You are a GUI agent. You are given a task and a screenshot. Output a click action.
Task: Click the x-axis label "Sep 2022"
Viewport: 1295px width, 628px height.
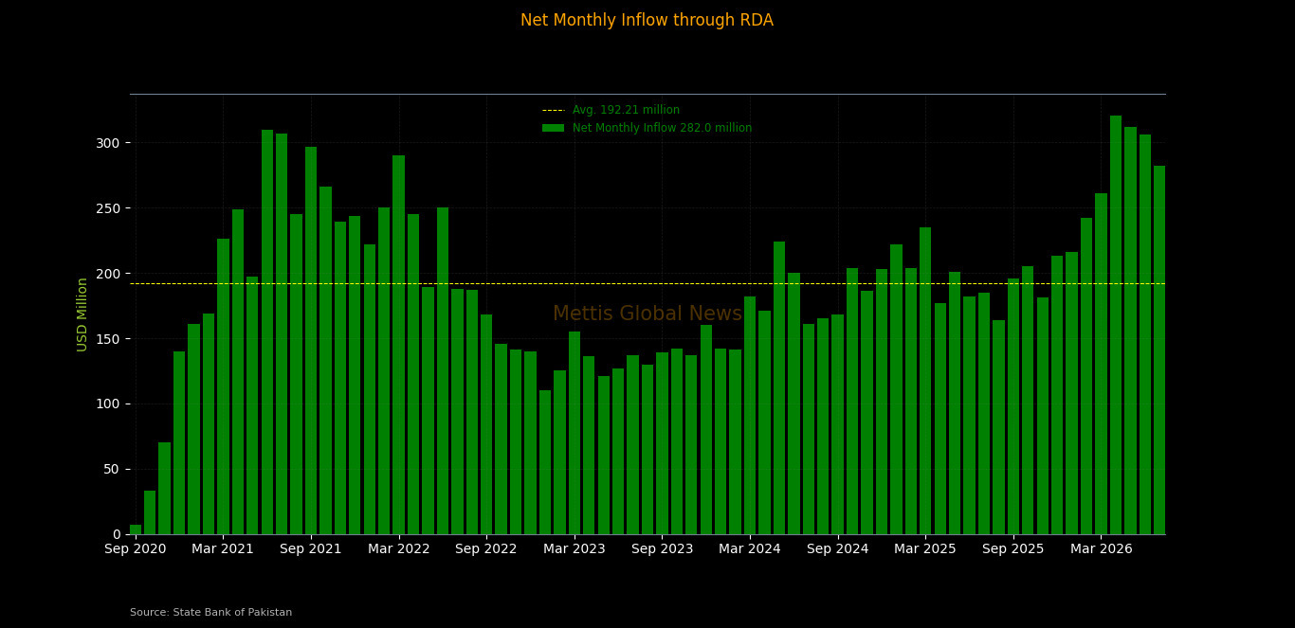(x=486, y=549)
